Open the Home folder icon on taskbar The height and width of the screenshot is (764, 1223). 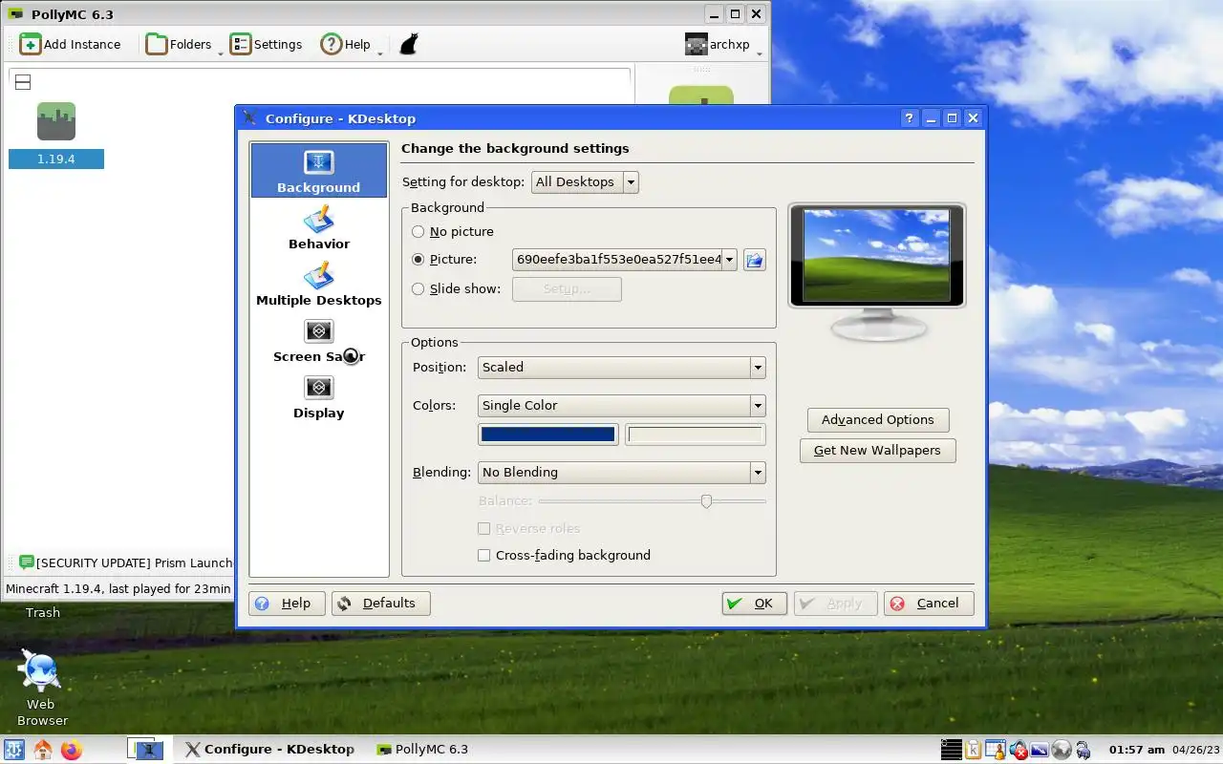click(x=43, y=750)
